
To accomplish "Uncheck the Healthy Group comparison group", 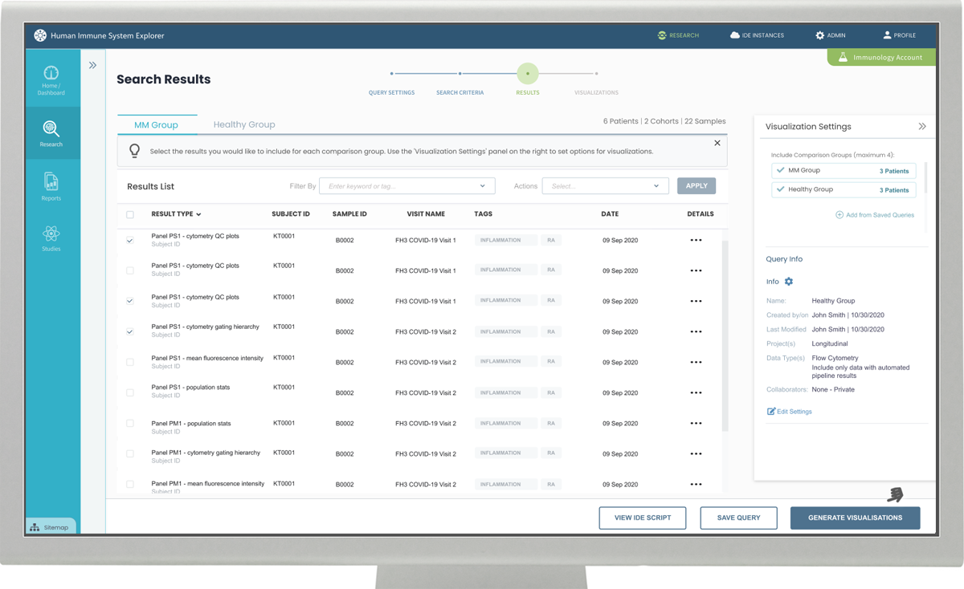I will [x=780, y=189].
